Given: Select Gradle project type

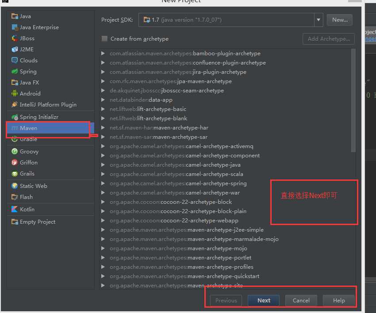Looking at the screenshot, I should pos(50,139).
